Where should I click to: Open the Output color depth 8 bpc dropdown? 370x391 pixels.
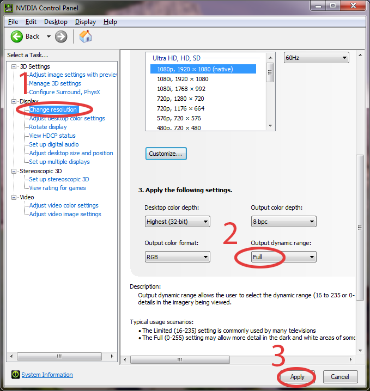click(284, 222)
